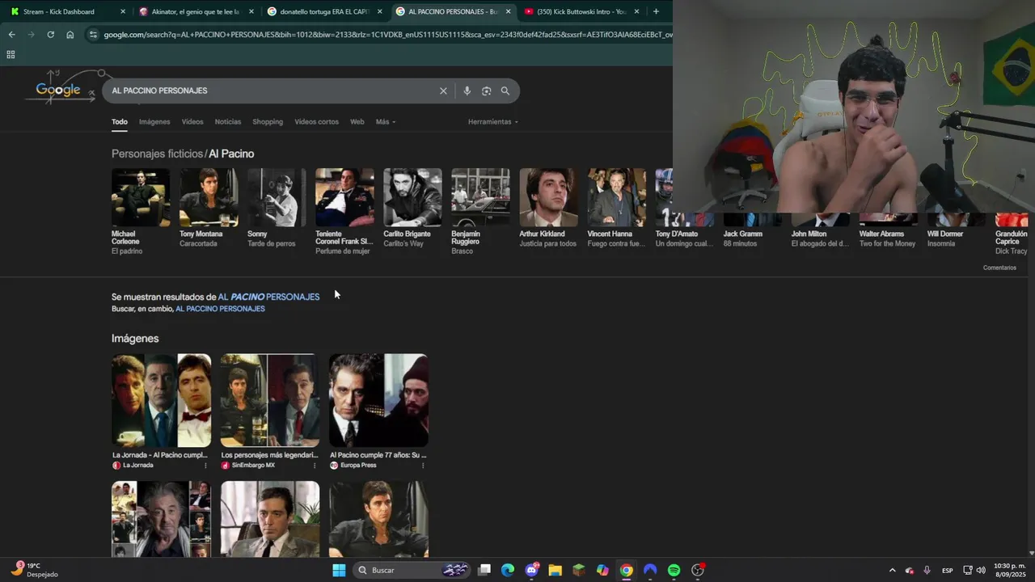Start a voice search with microphone
The height and width of the screenshot is (582, 1035).
pyautogui.click(x=467, y=91)
